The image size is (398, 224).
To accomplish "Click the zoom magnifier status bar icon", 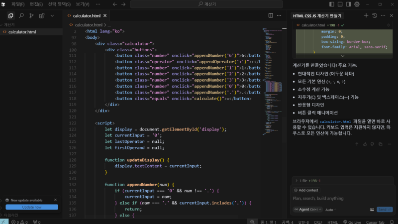I will pos(252,222).
